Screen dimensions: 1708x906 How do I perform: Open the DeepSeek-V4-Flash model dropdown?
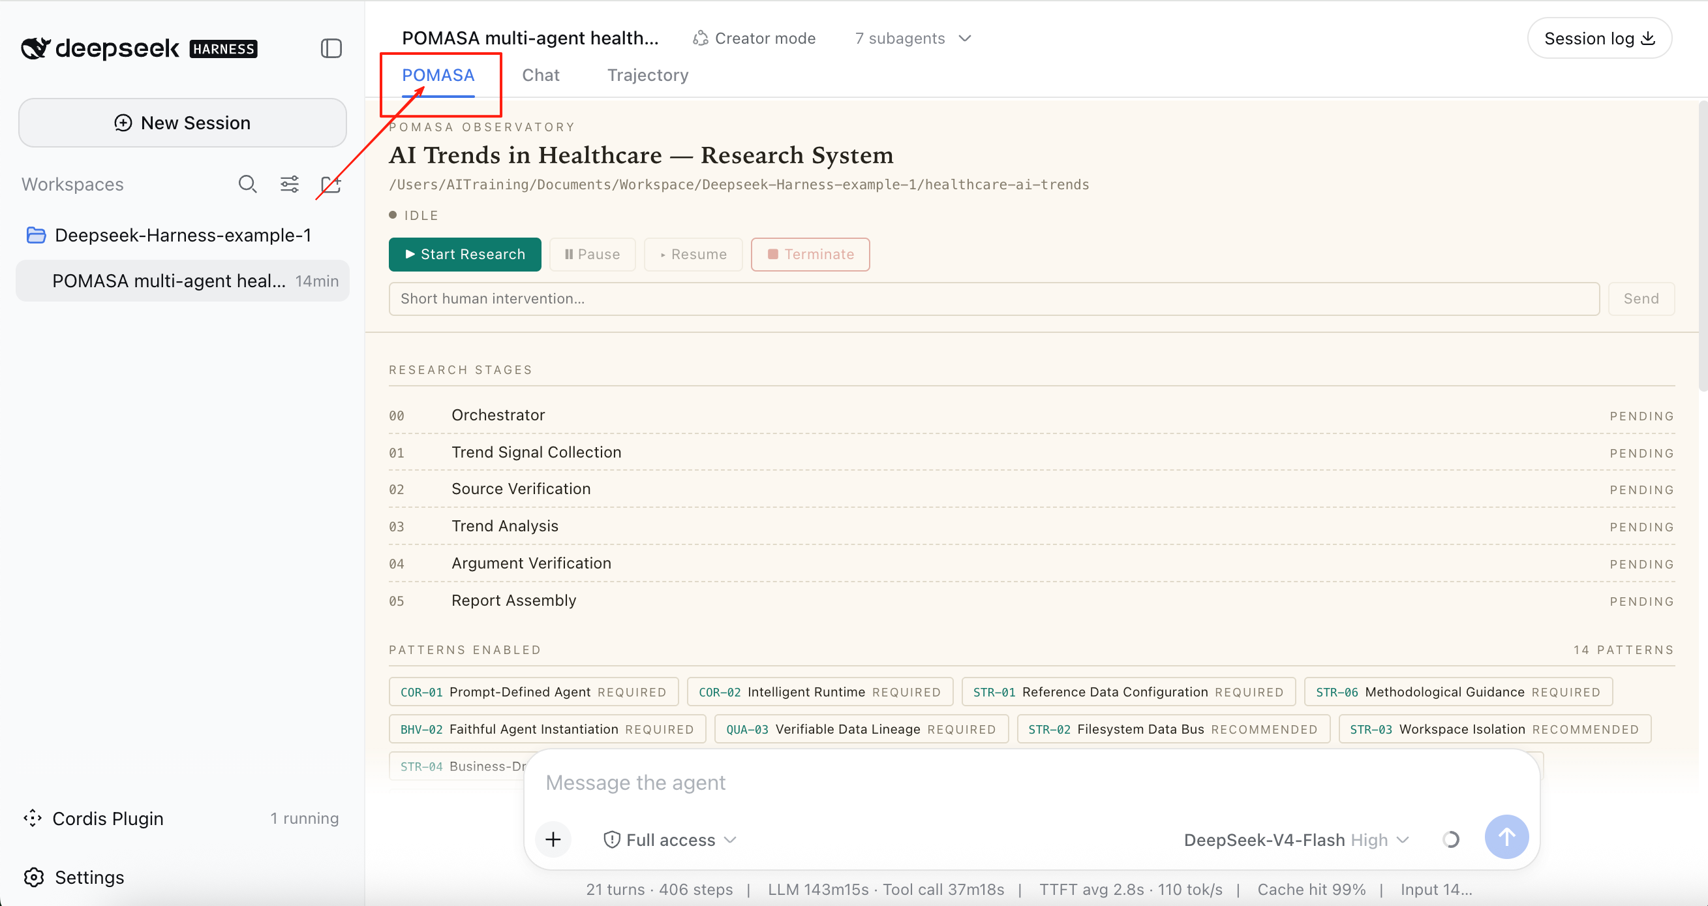(1296, 839)
